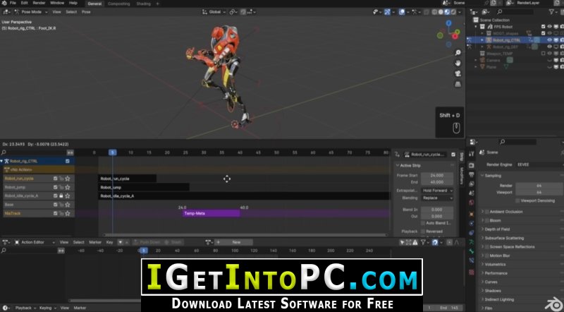Expand the Ambient Occlusion panel

click(508, 211)
